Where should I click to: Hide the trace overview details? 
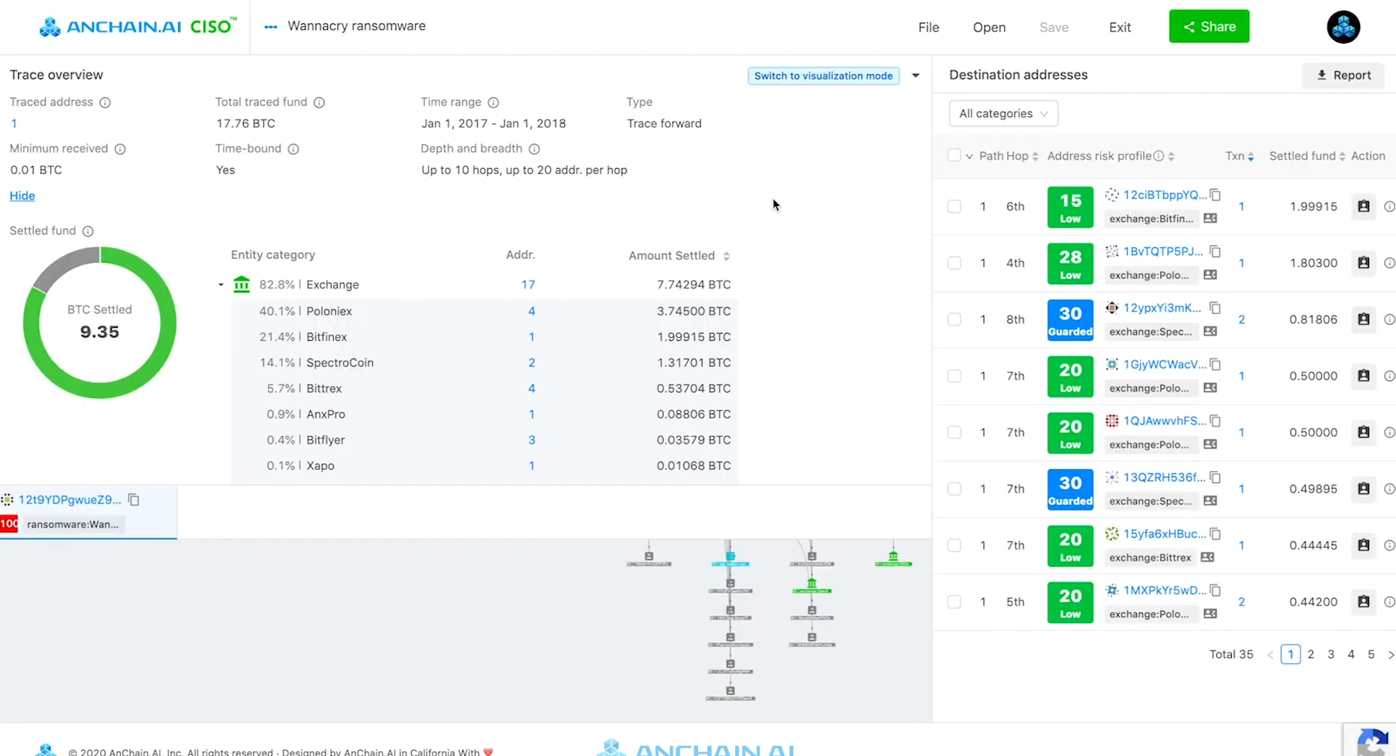22,196
